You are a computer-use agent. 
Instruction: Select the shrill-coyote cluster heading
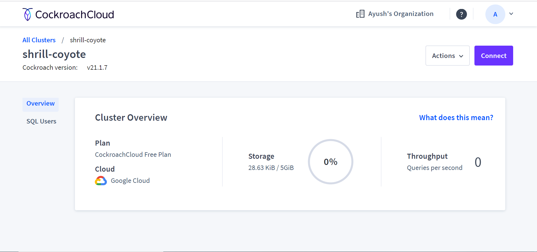click(54, 54)
